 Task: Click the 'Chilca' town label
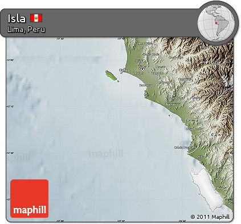coord(201,157)
